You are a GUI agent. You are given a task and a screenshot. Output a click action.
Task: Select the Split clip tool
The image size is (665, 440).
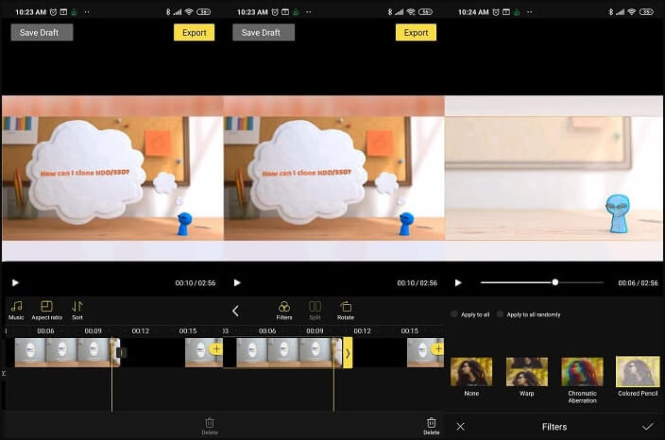(315, 308)
